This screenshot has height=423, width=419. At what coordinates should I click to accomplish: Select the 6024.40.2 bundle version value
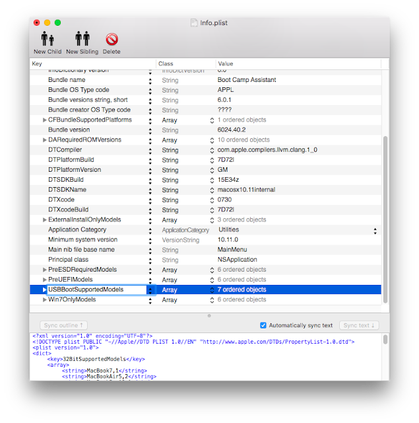point(232,130)
